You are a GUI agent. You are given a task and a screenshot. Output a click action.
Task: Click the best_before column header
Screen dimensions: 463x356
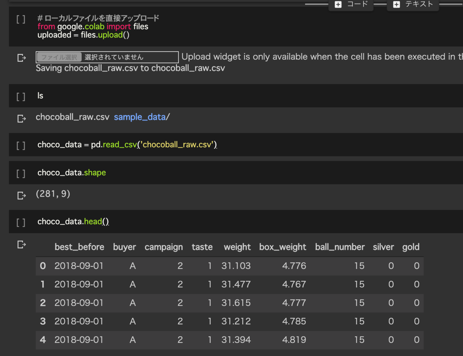79,247
